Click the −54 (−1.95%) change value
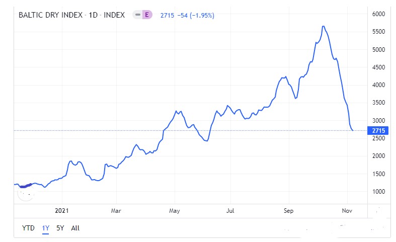The image size is (396, 242). point(196,15)
